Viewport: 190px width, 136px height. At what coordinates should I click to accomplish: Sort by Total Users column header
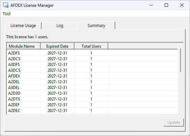[91, 46]
